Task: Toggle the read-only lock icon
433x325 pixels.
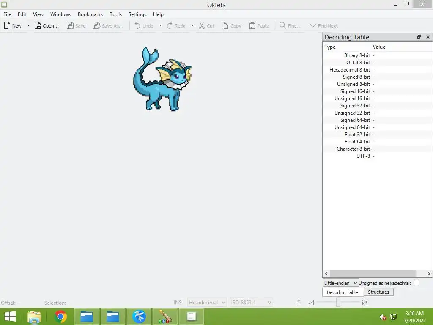Action: tap(299, 303)
